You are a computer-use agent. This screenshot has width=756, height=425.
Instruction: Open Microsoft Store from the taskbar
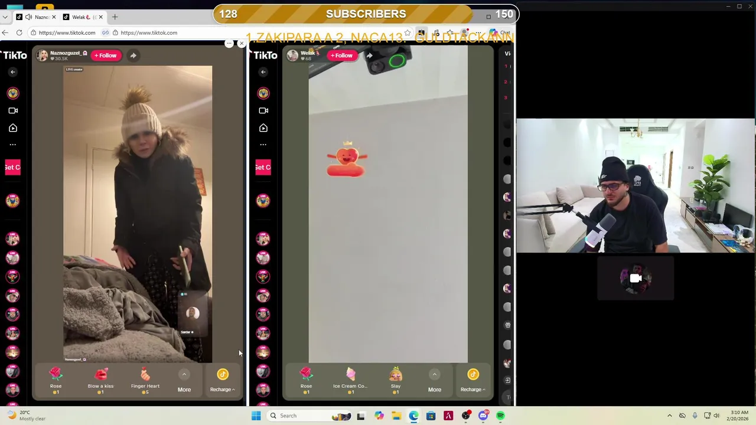coord(431,416)
